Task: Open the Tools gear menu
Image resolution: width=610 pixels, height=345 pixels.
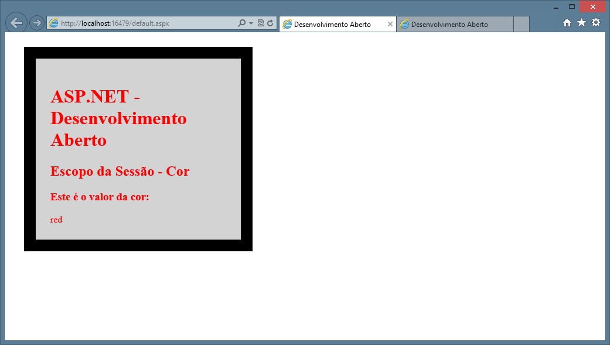Action: 596,23
